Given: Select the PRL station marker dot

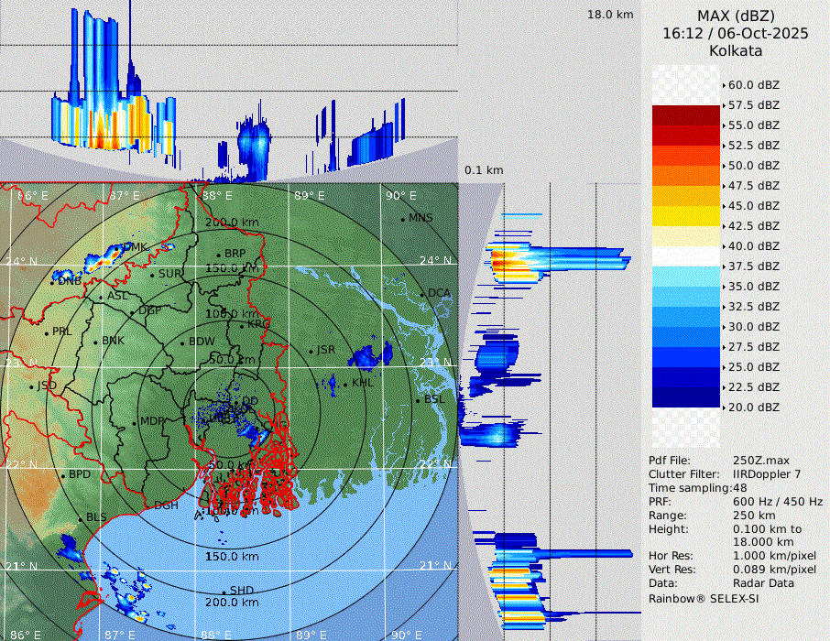Looking at the screenshot, I should (46, 332).
